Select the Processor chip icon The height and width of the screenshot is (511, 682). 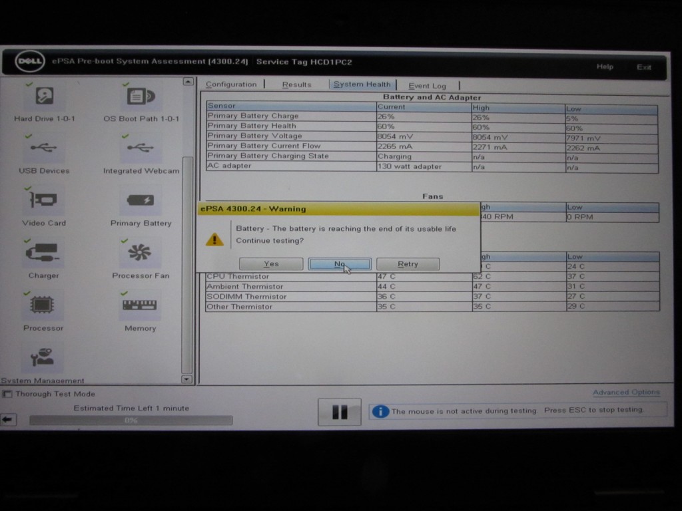coord(42,305)
